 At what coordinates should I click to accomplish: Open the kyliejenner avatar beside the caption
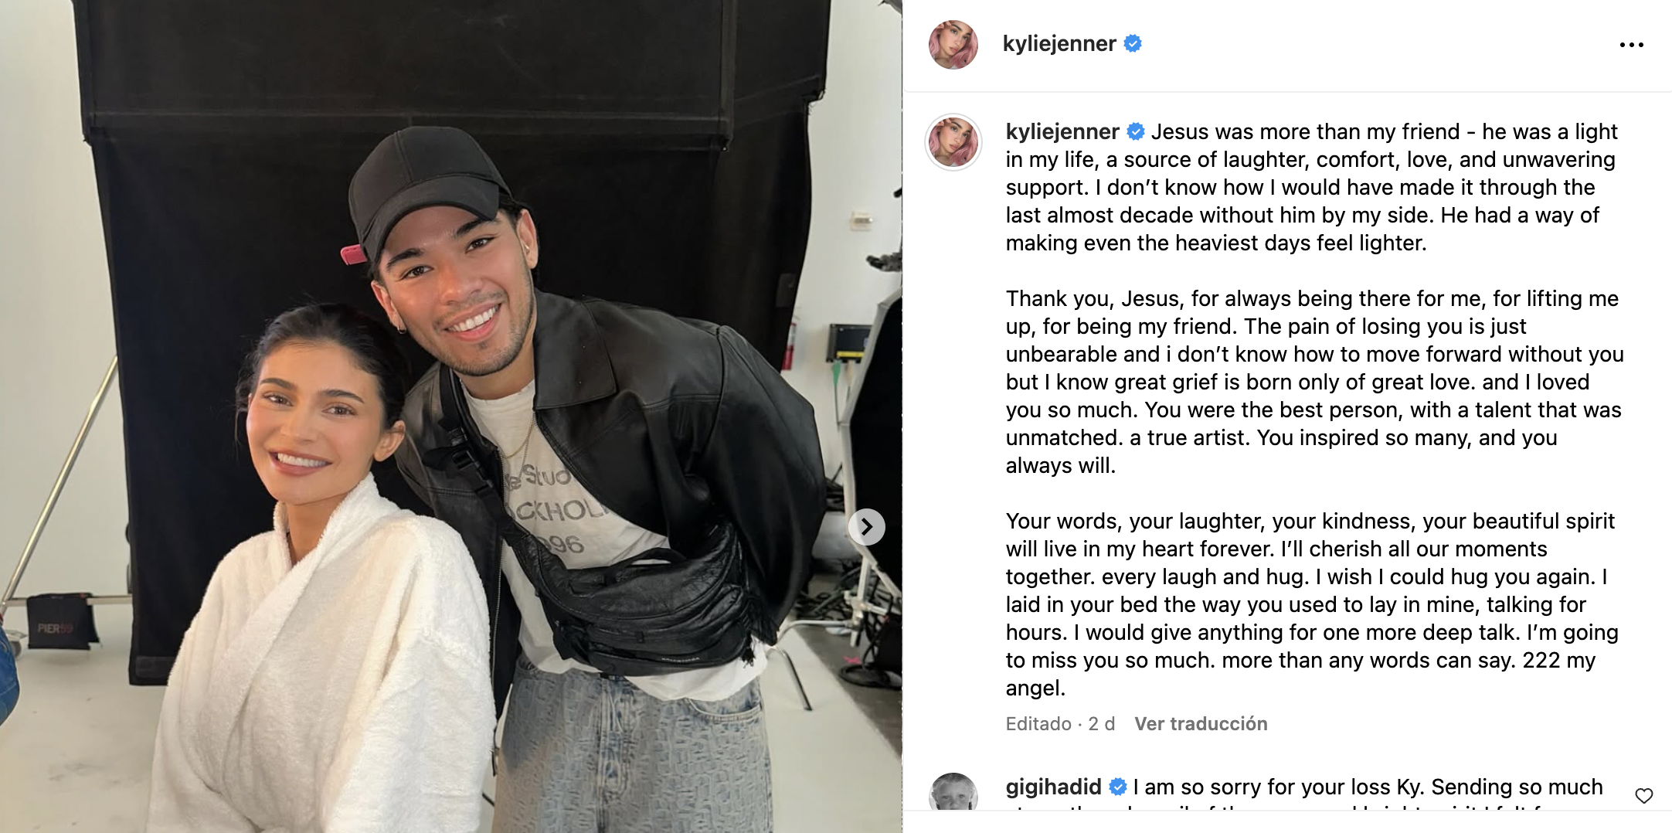(x=953, y=142)
